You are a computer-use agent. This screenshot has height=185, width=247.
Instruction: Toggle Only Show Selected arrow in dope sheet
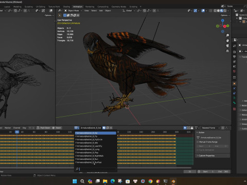pyautogui.click(x=185, y=128)
